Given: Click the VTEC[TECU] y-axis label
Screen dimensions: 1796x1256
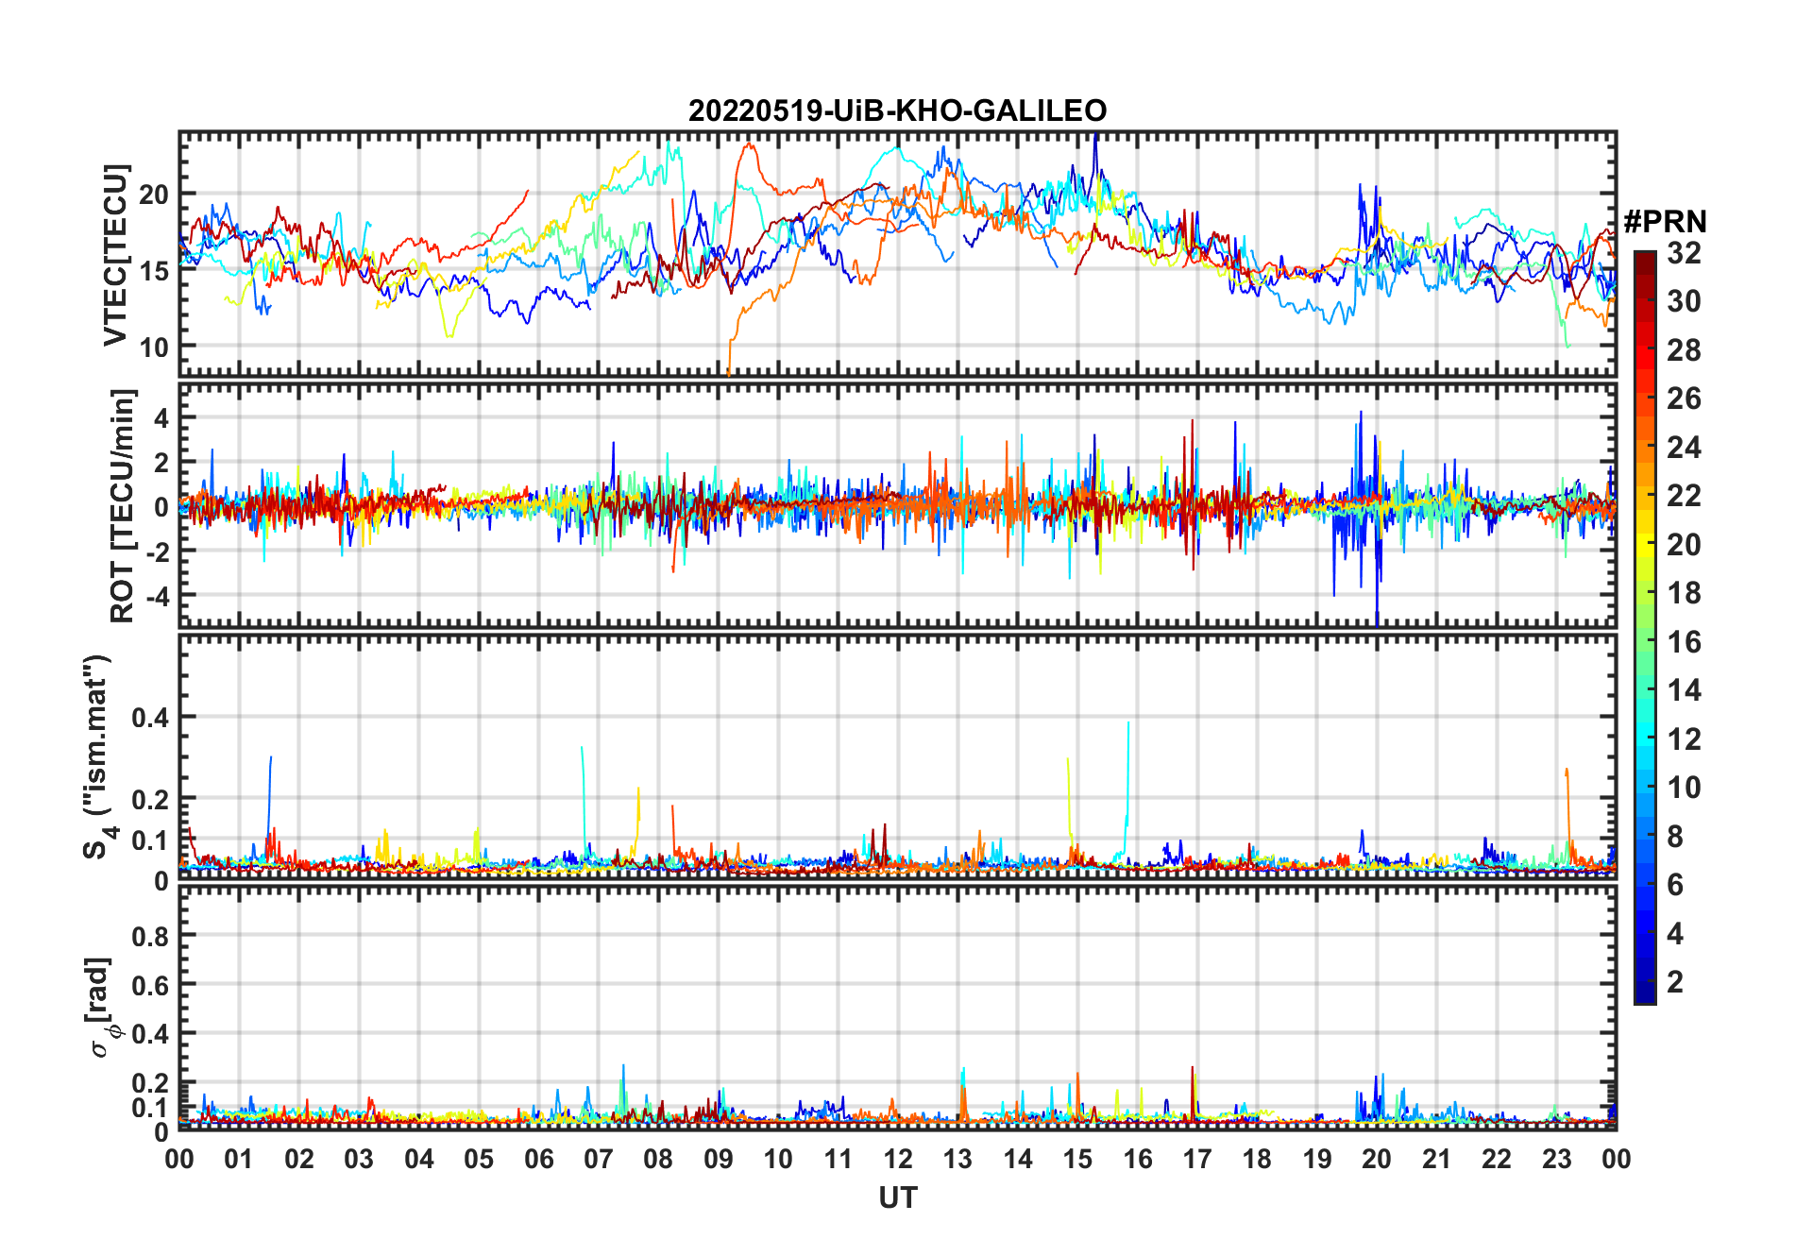Looking at the screenshot, I should (115, 255).
